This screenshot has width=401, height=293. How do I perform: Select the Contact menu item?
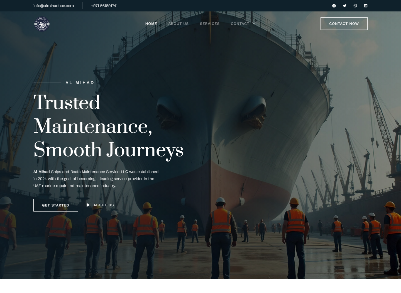[x=240, y=24]
